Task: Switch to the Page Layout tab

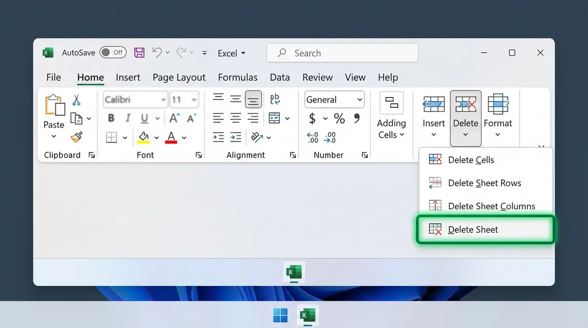Action: pyautogui.click(x=179, y=78)
